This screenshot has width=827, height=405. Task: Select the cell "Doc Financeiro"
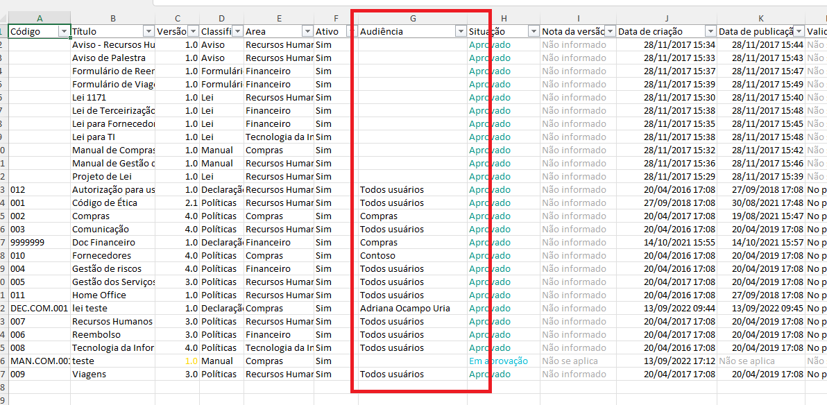(113, 243)
